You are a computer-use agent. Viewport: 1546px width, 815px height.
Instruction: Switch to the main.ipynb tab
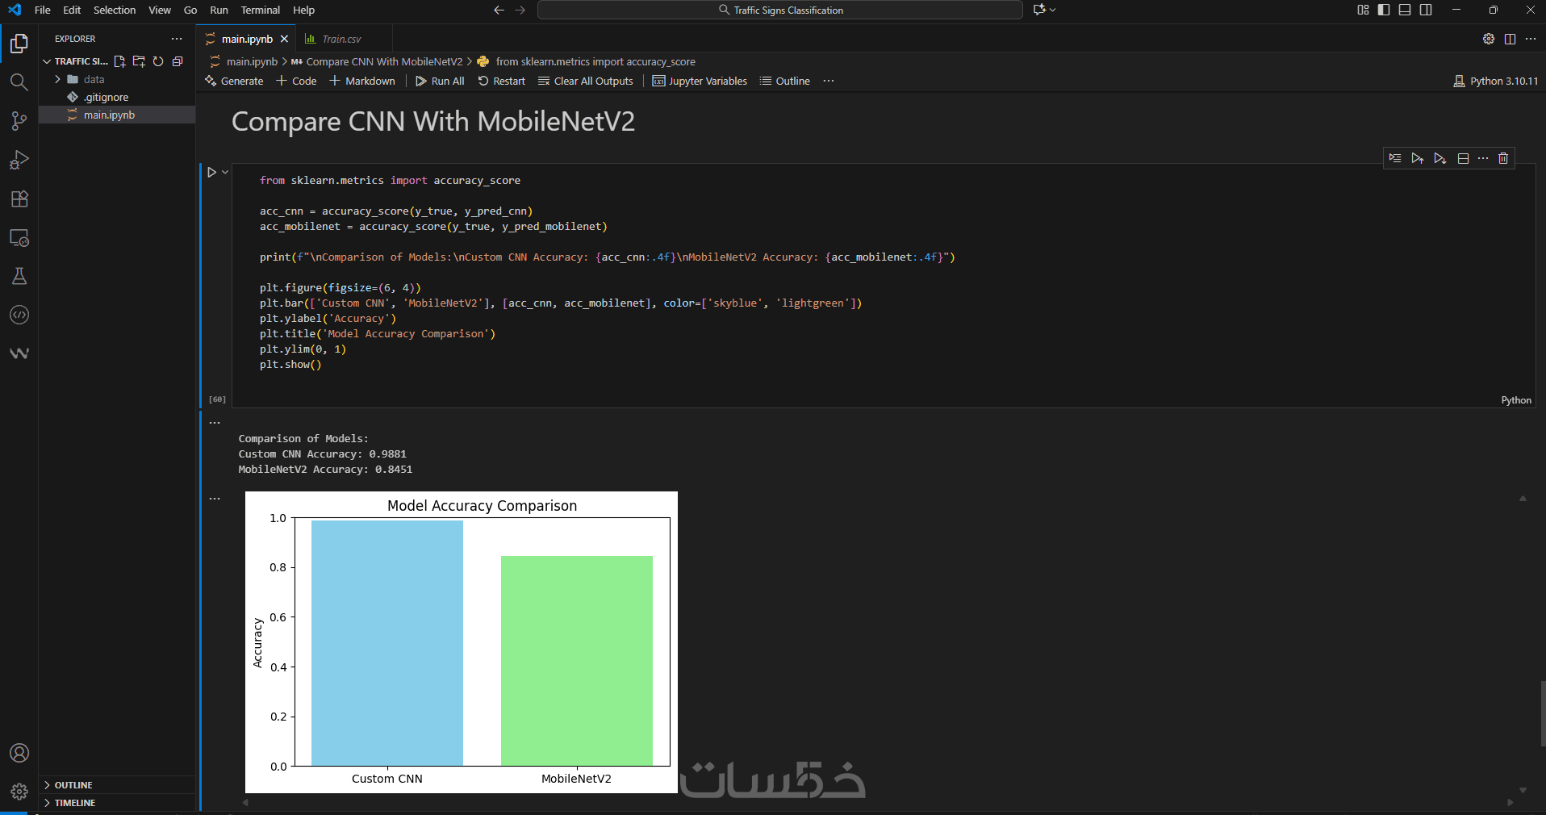tap(247, 39)
